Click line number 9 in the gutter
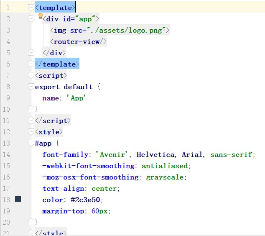The height and width of the screenshot is (236, 265). pos(8,98)
